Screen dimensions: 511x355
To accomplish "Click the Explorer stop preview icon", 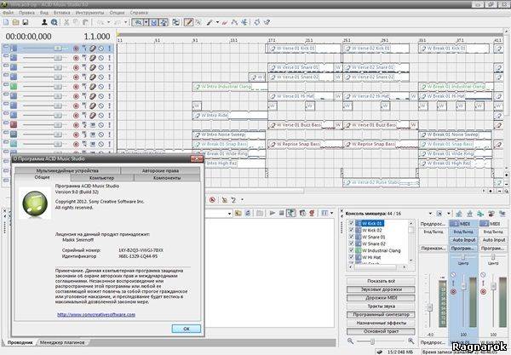I will coord(281,213).
